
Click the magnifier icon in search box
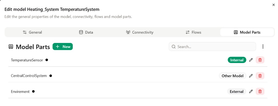[x=174, y=47]
